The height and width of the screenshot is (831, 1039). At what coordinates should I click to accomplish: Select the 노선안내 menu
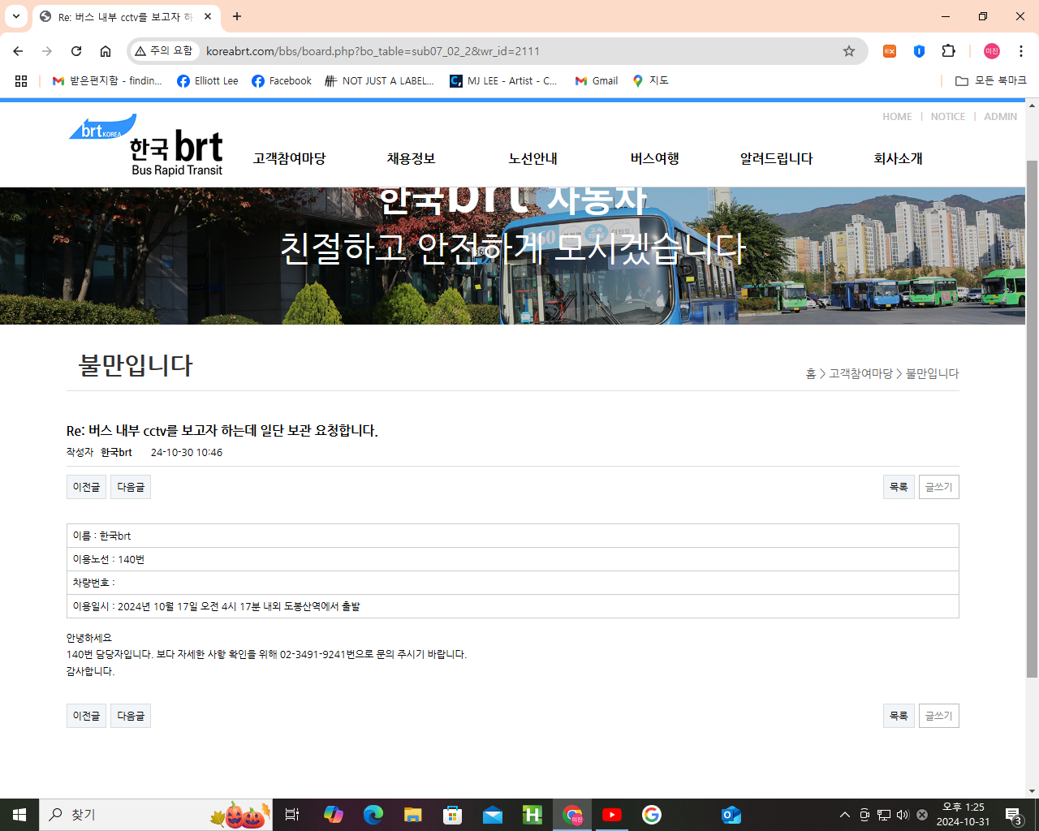click(532, 159)
